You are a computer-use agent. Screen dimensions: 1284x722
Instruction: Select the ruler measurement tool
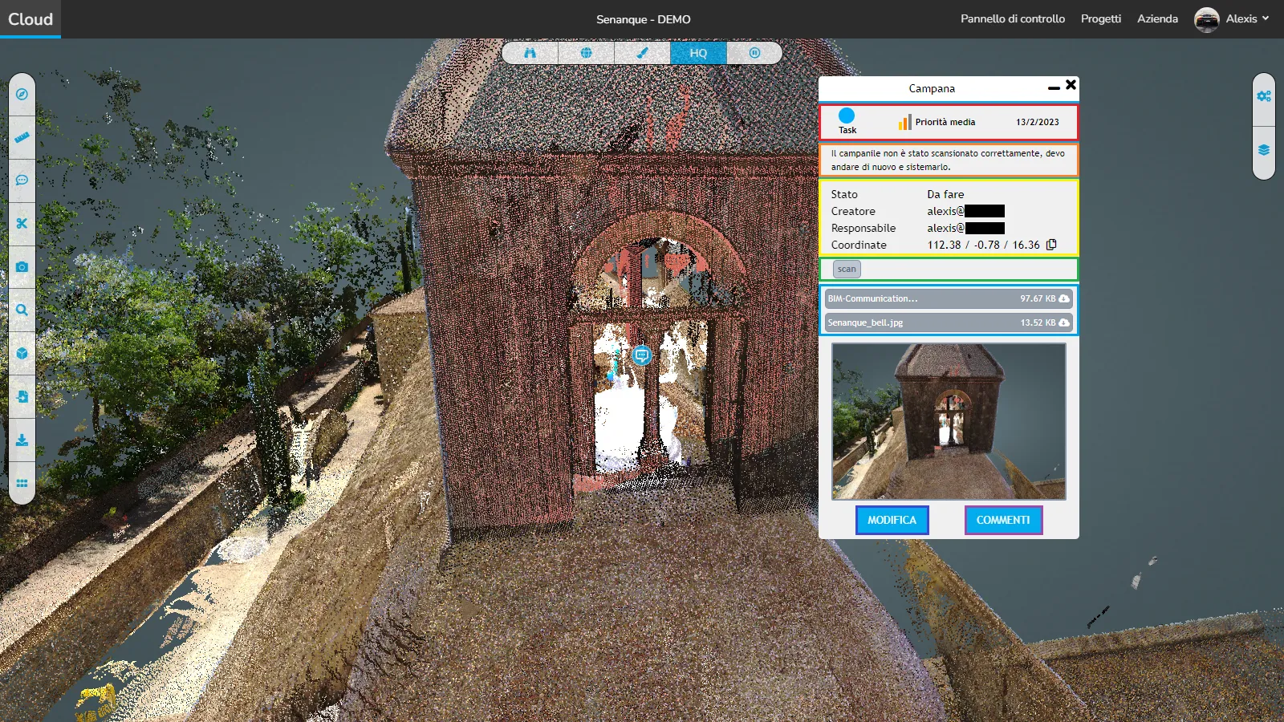(x=22, y=137)
